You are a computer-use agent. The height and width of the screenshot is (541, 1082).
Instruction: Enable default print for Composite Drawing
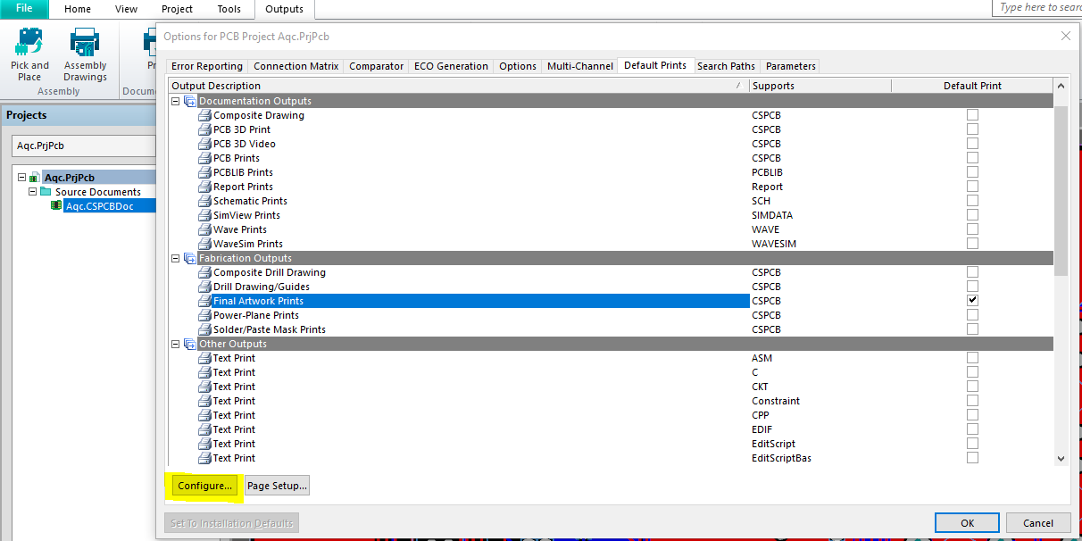(972, 115)
